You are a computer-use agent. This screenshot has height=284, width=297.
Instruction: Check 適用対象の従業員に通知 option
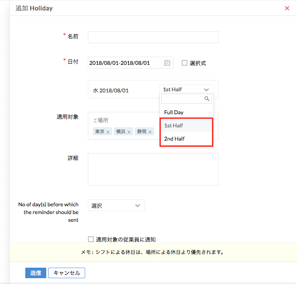91,239
